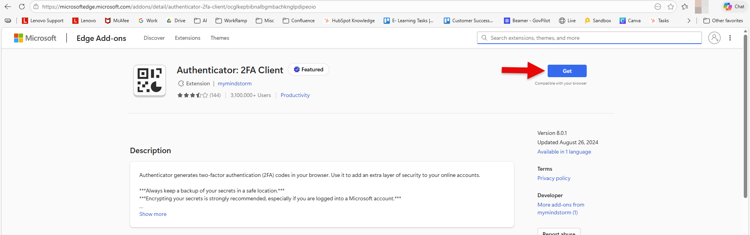Image resolution: width=750 pixels, height=235 pixels.
Task: Click the search extensions input field
Action: (x=589, y=38)
